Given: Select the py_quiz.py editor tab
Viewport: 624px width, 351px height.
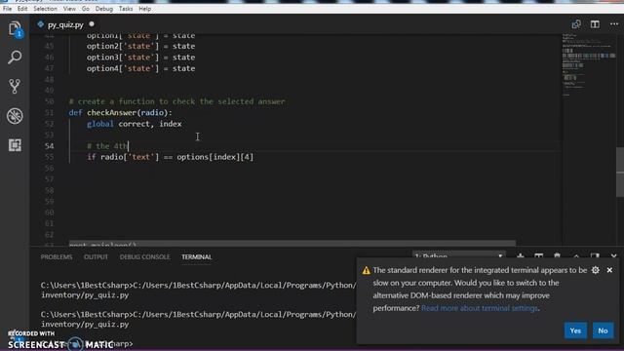Looking at the screenshot, I should coord(65,24).
